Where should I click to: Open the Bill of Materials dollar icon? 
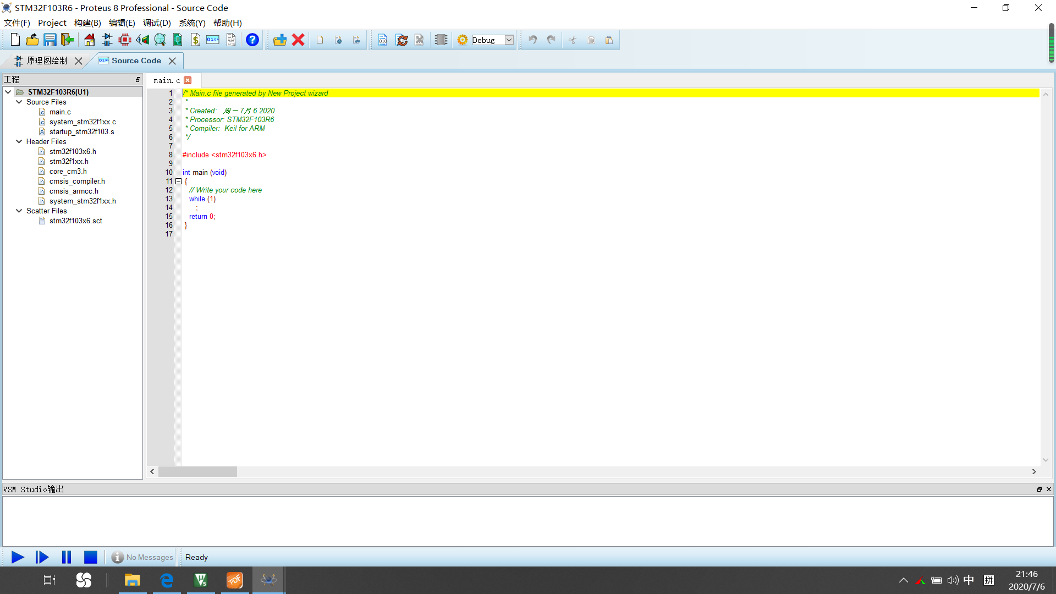pyautogui.click(x=195, y=40)
